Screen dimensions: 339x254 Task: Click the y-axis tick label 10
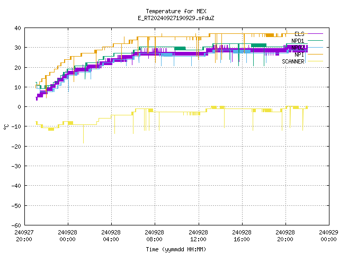click(17, 87)
